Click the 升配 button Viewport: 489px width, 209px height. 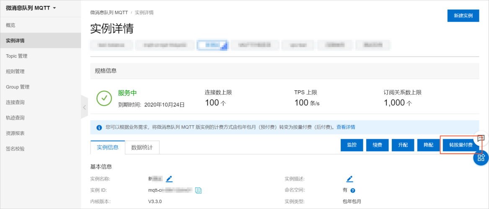403,145
